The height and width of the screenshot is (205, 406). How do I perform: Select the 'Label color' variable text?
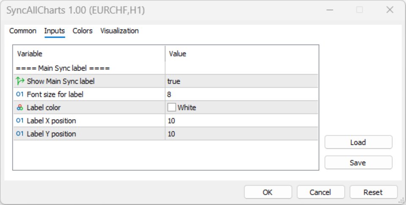pyautogui.click(x=44, y=107)
